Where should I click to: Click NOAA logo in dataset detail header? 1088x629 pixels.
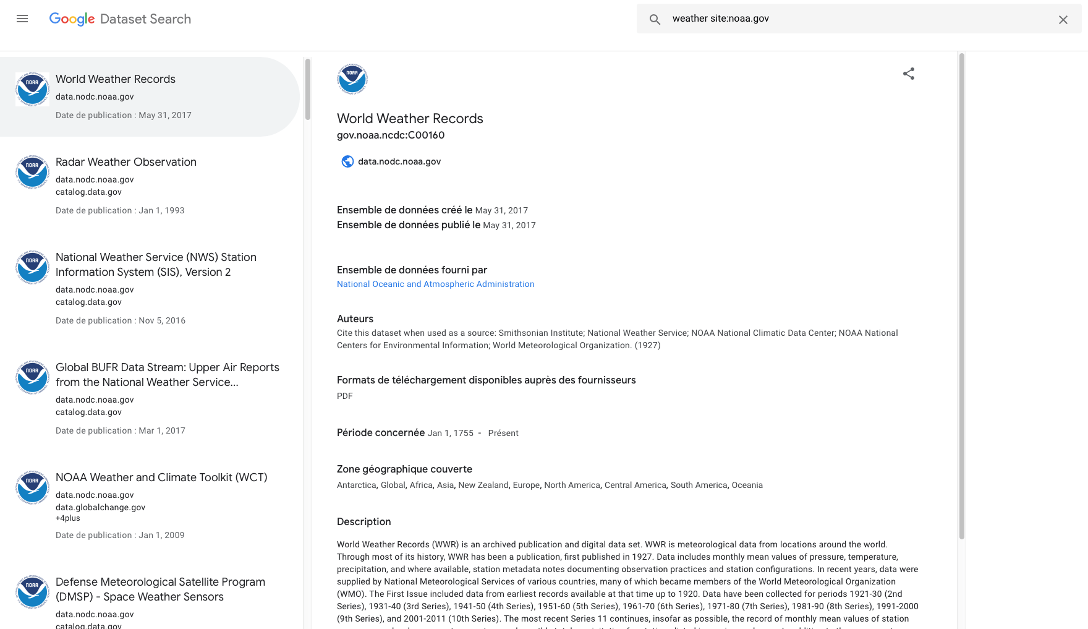(x=352, y=79)
